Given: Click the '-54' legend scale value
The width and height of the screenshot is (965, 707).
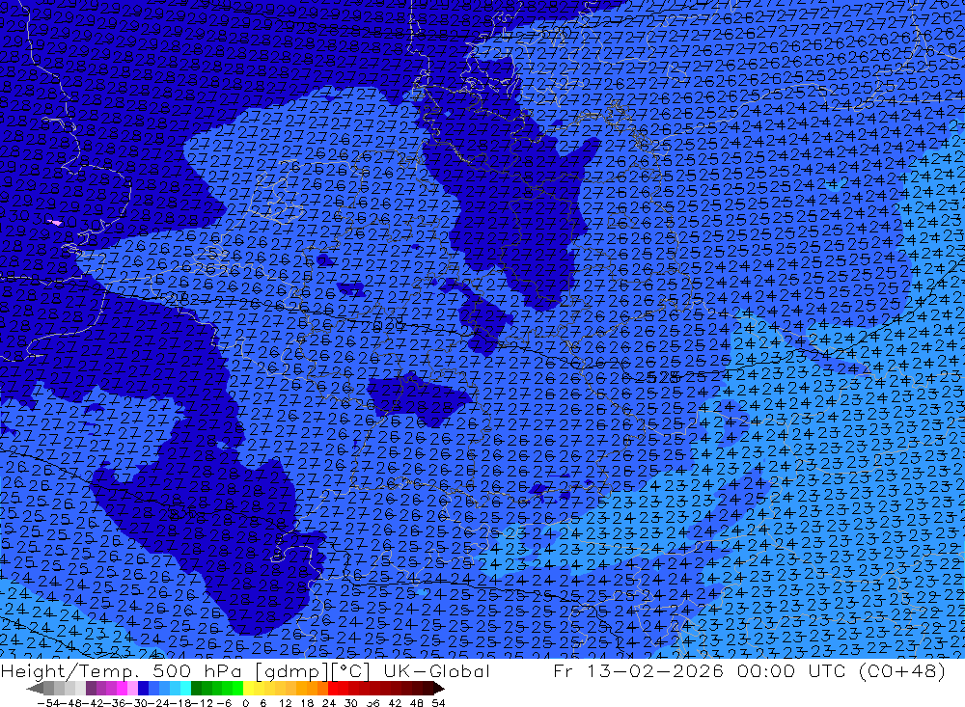Looking at the screenshot, I should pos(48,703).
